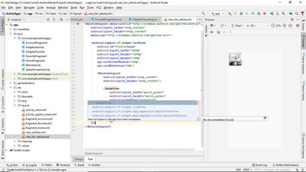Image resolution: width=306 pixels, height=172 pixels.
Task: Open AVD Manager device icon
Action: click(x=277, y=14)
